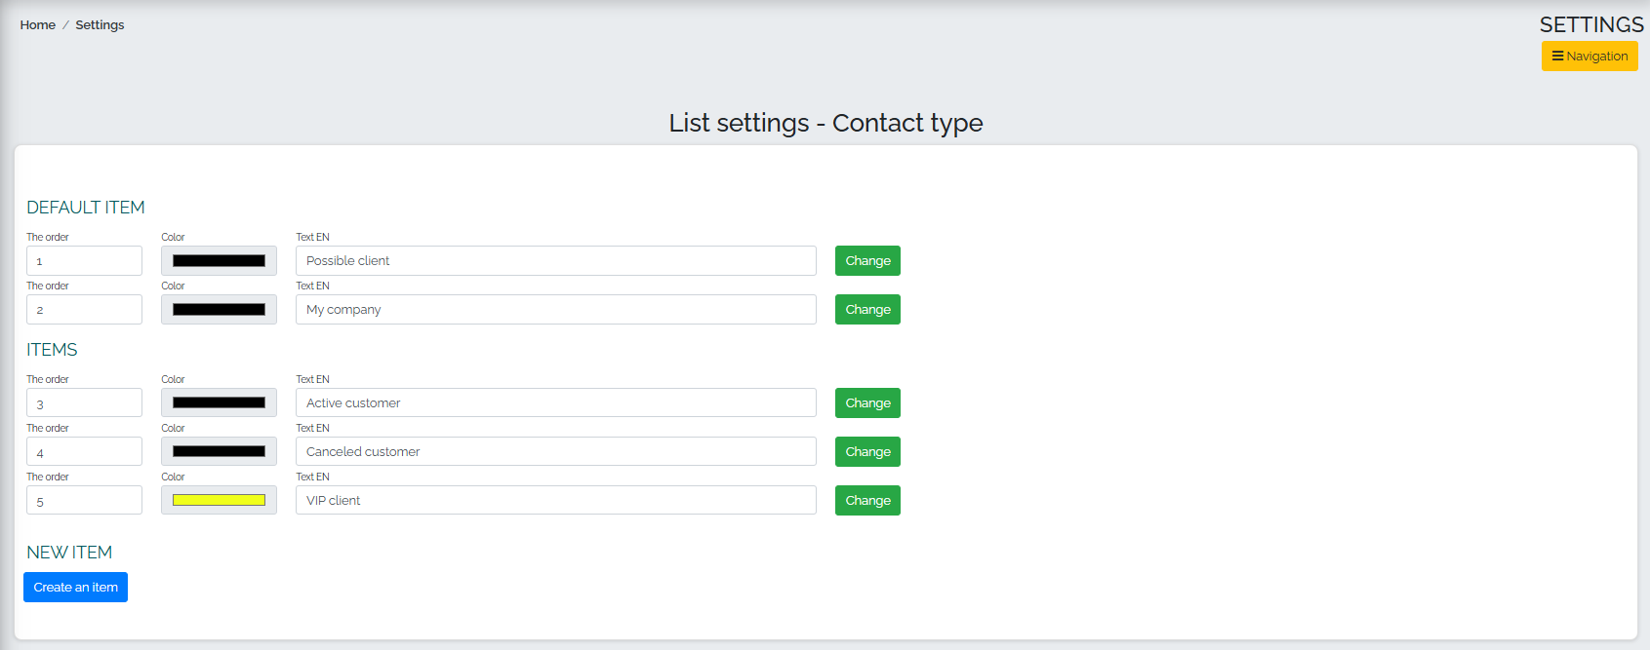Open Settings breadcrumb link
The width and height of the screenshot is (1650, 650).
100,25
